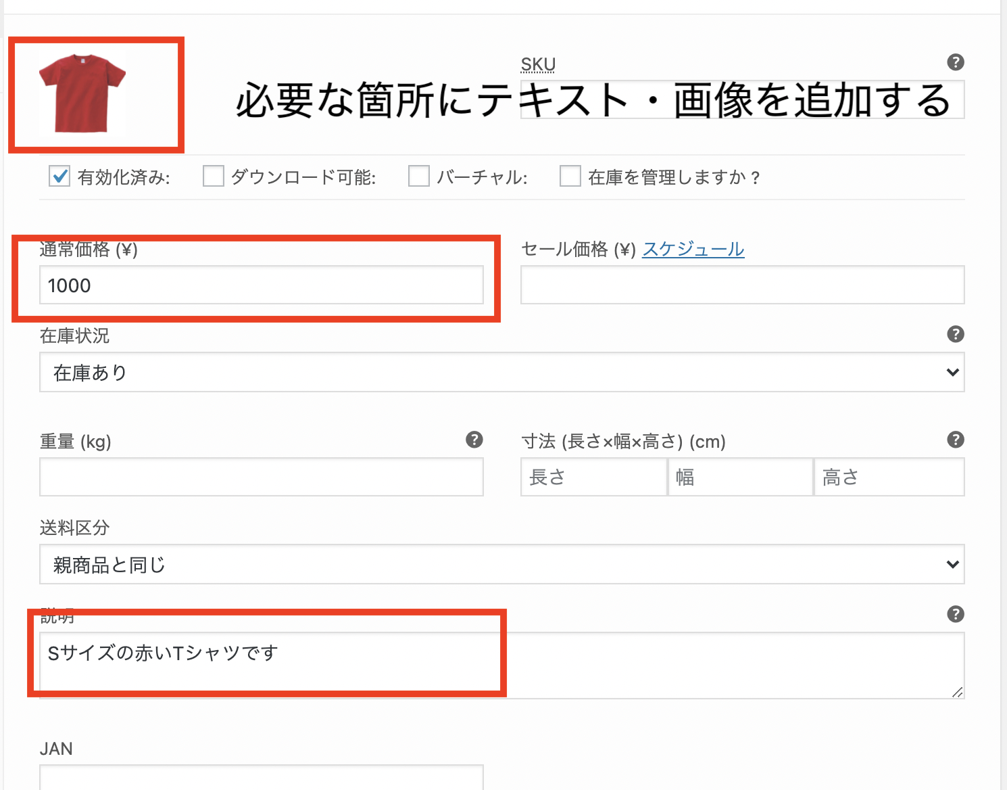This screenshot has height=790, width=1007.
Task: Click the help icon beside 寸法 dimensions
Action: tap(955, 440)
